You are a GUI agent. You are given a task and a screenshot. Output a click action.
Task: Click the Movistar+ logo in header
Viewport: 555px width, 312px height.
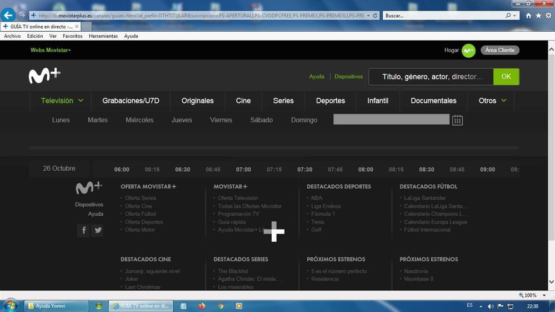coord(44,76)
